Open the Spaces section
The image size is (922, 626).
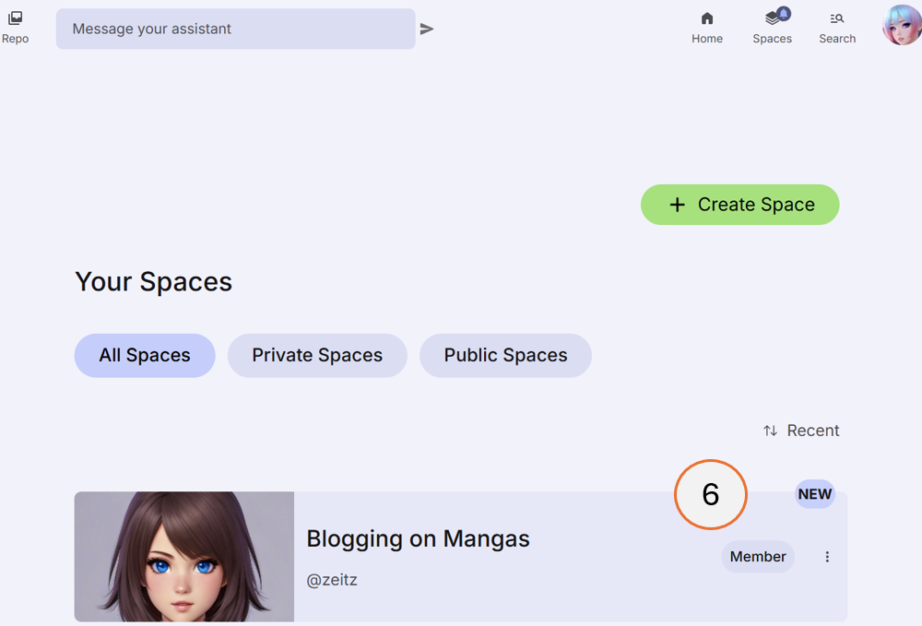pyautogui.click(x=773, y=26)
